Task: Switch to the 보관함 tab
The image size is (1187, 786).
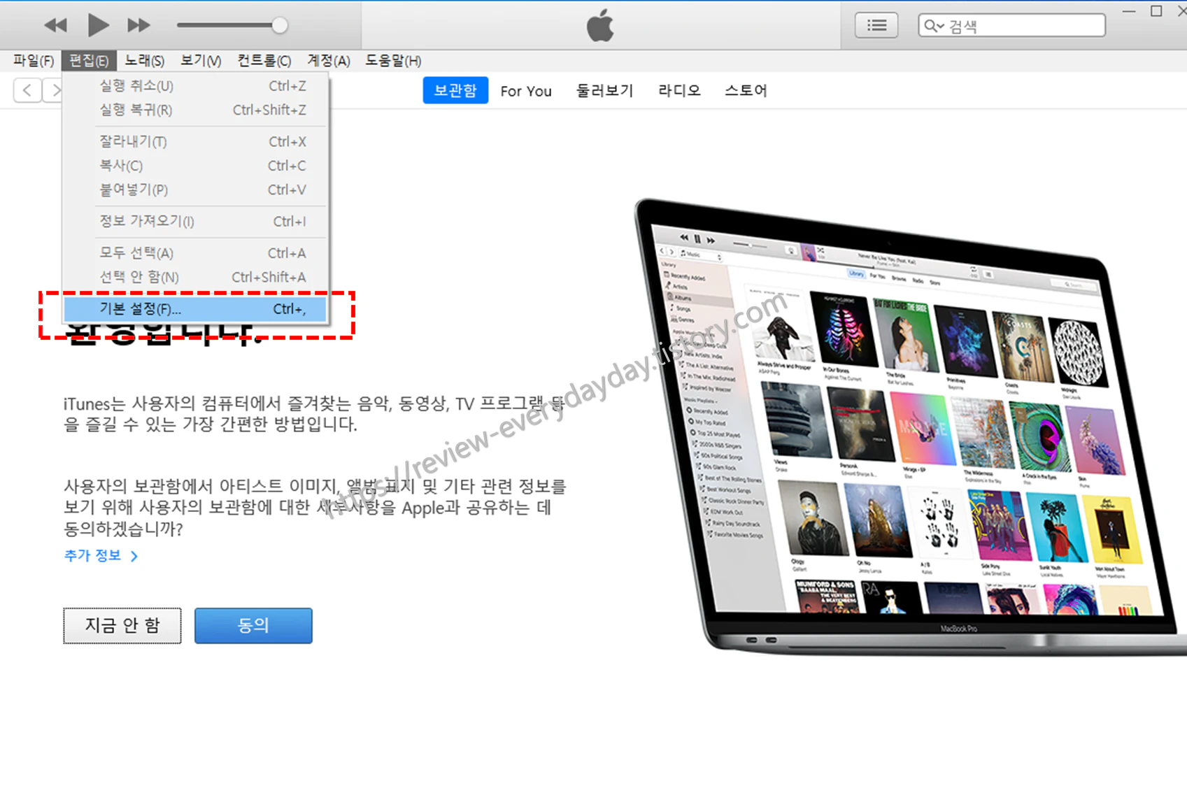Action: (x=455, y=90)
